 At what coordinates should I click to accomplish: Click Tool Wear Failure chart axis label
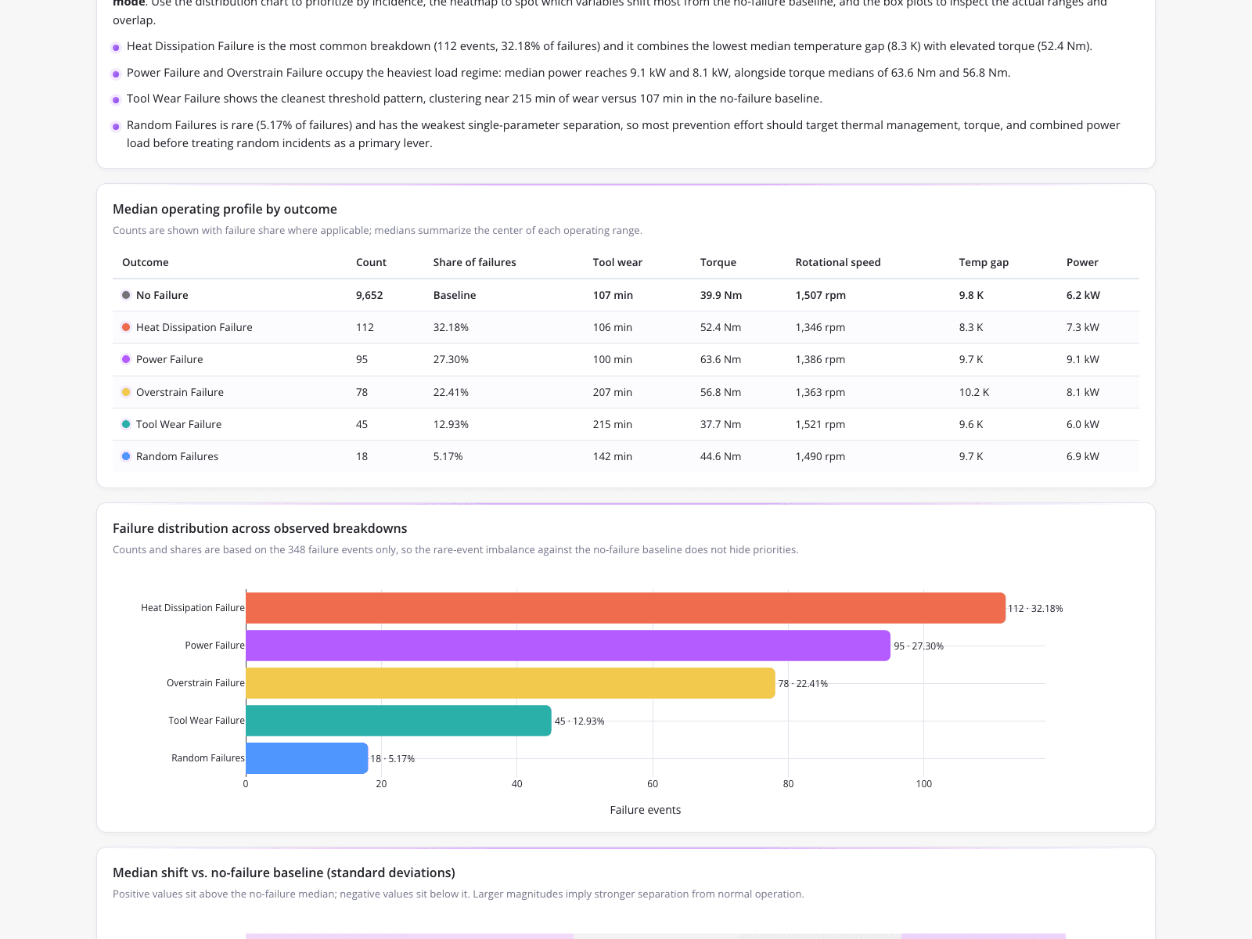coord(207,721)
